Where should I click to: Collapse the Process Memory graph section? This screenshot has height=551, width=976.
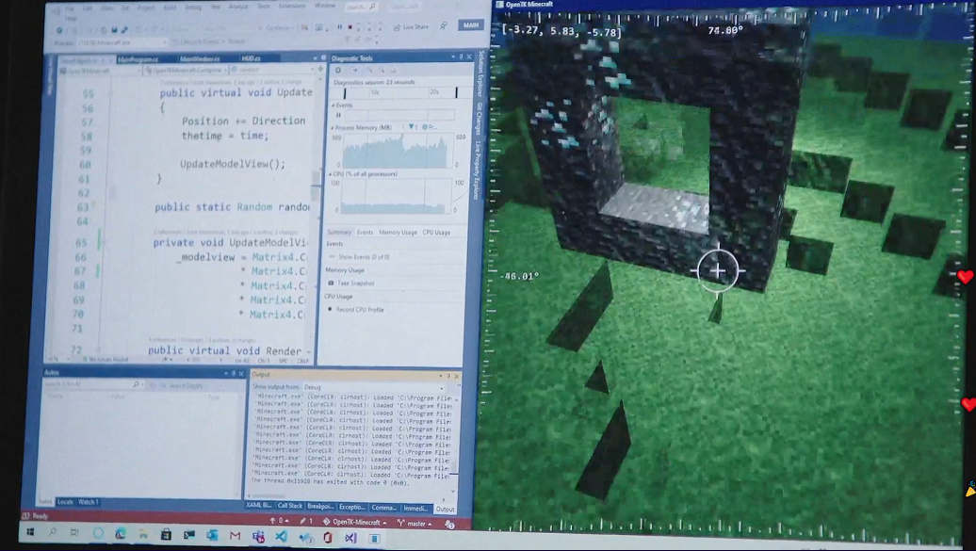point(333,128)
